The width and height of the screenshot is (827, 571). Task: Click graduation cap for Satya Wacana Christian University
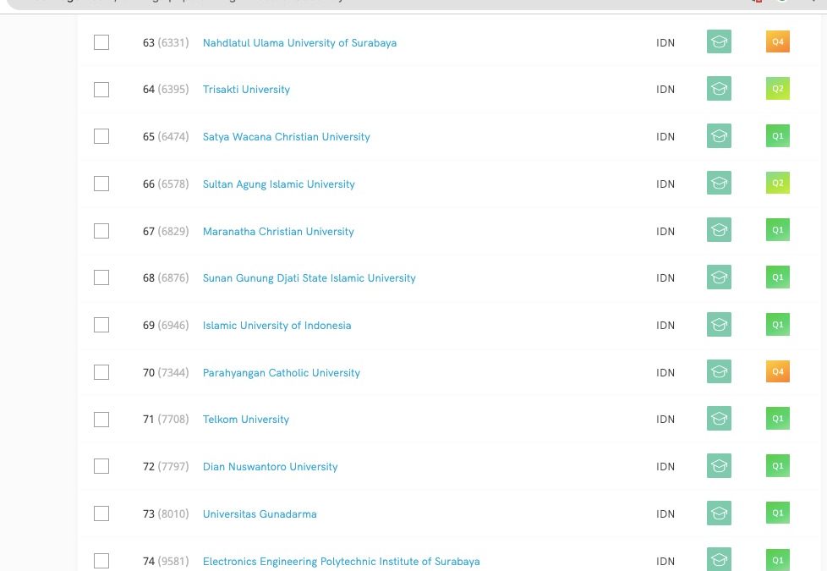(719, 135)
